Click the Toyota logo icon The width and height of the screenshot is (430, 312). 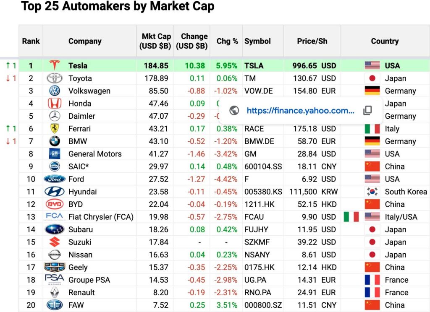coord(55,78)
